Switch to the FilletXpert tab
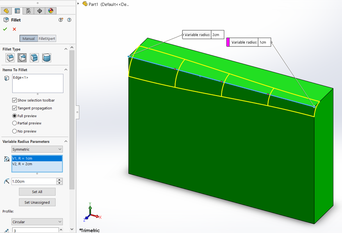 [47, 39]
